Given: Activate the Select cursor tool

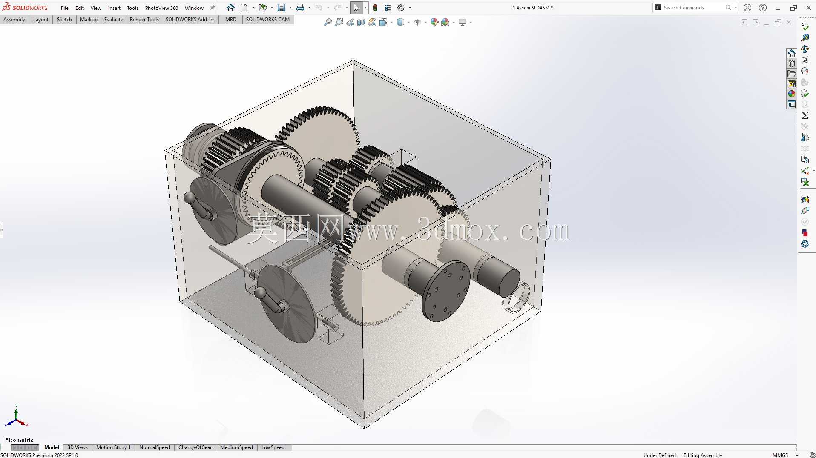Looking at the screenshot, I should click(356, 8).
